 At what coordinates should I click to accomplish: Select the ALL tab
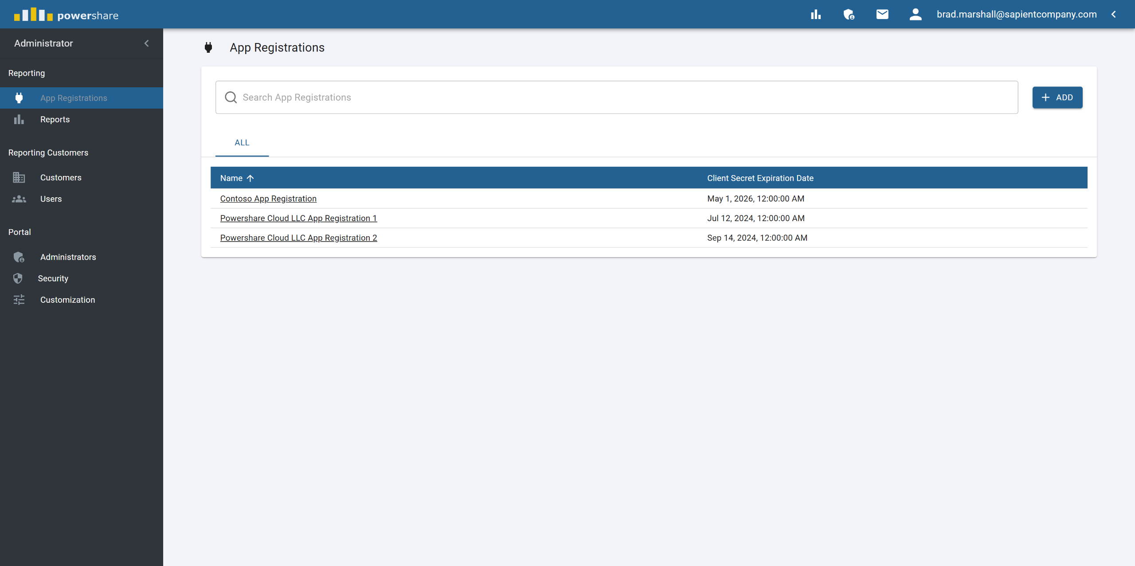(x=242, y=143)
